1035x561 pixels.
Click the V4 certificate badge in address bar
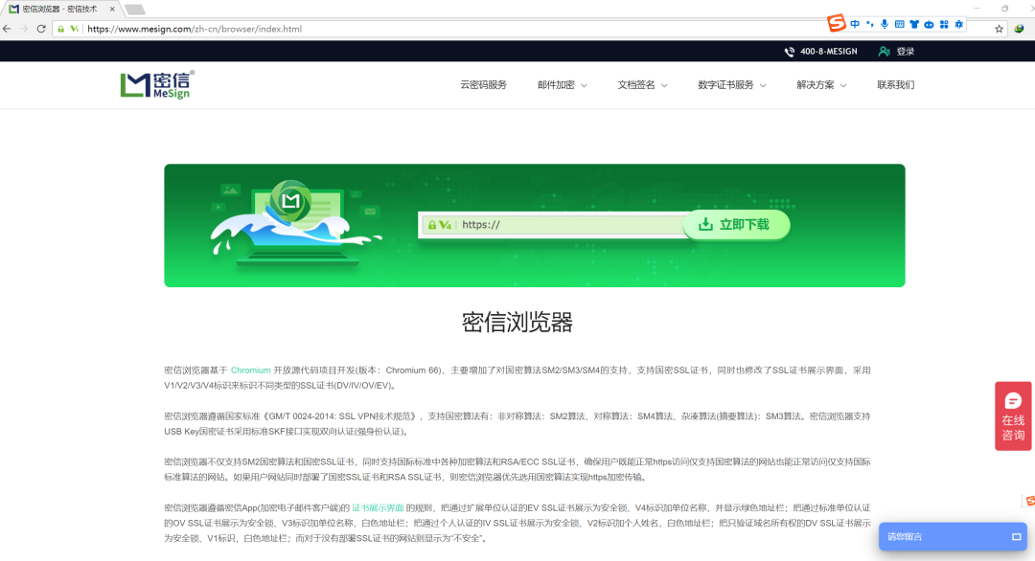pyautogui.click(x=75, y=29)
